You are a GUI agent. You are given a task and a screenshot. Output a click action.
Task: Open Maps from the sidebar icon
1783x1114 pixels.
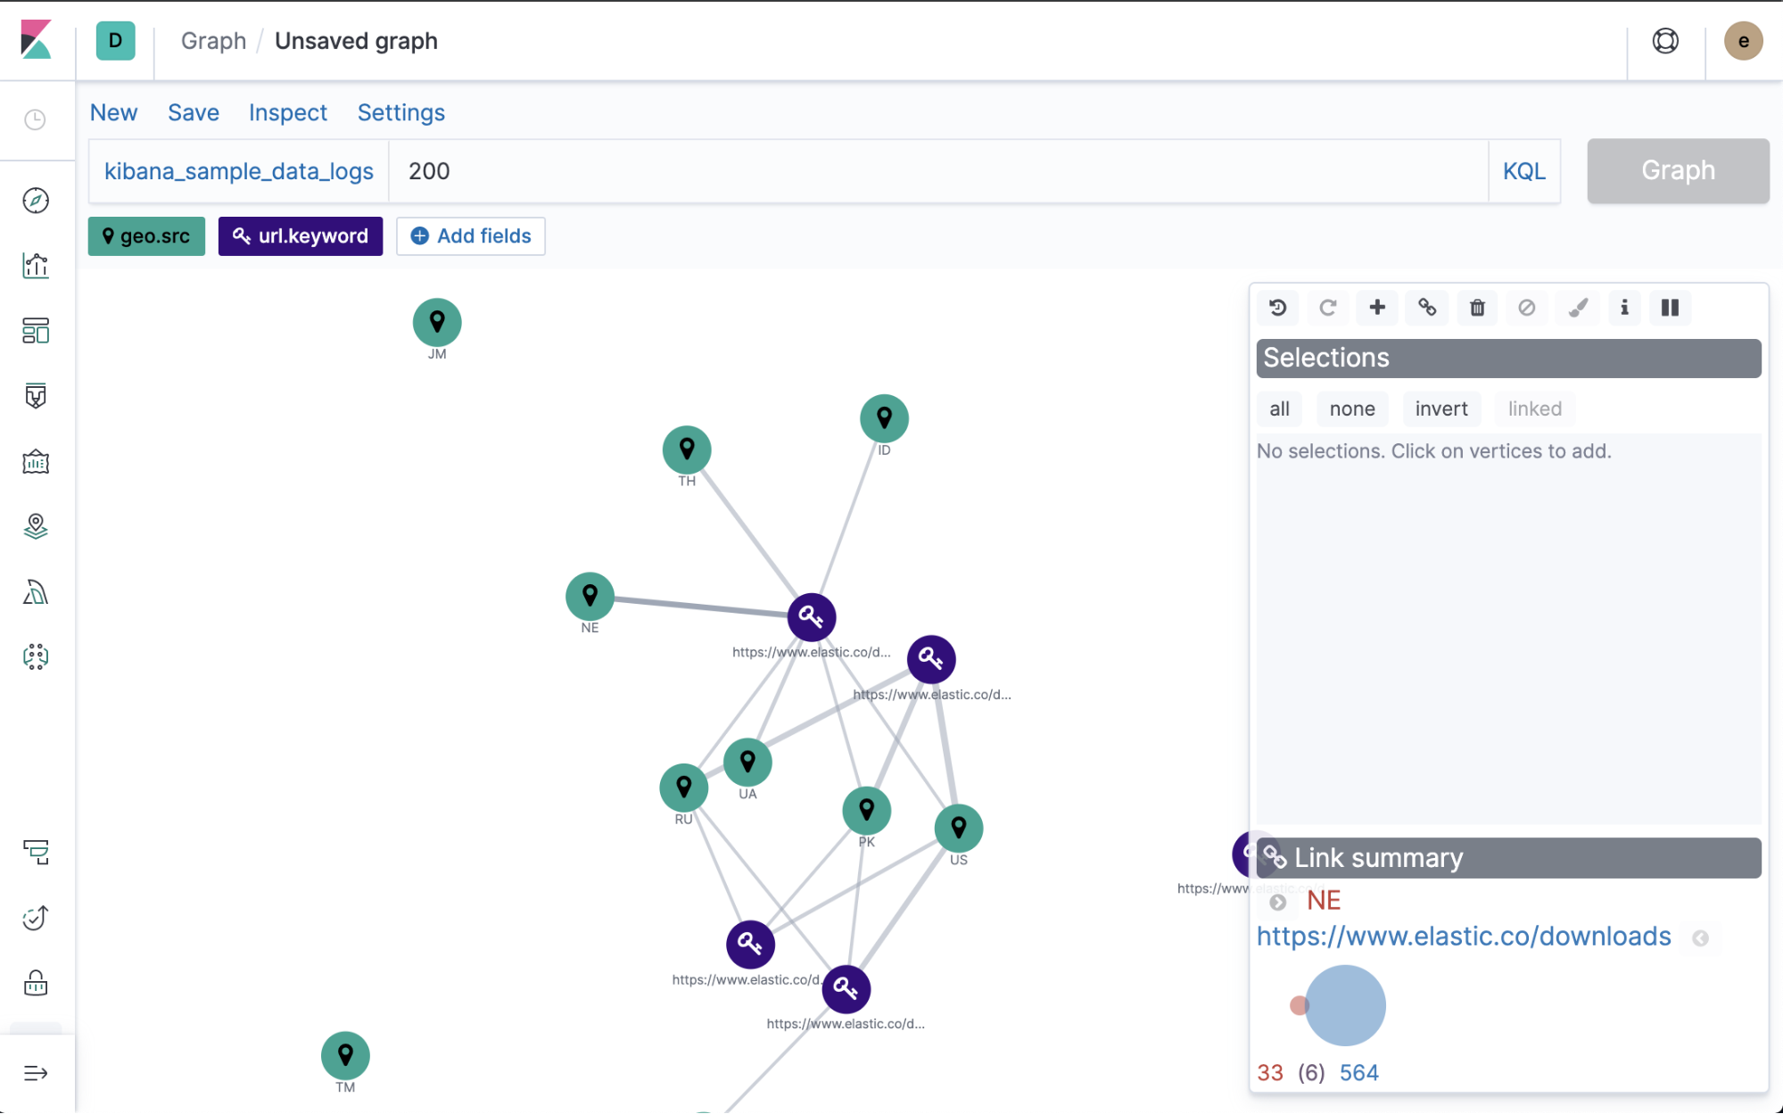36,527
